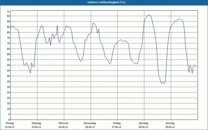
Task: Click the 0 y-axis value
Action: [9, 120]
